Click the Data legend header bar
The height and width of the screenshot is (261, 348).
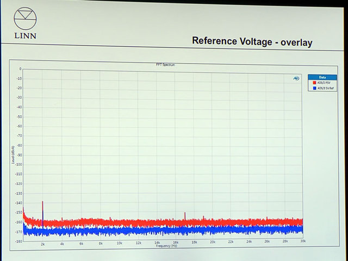point(322,77)
